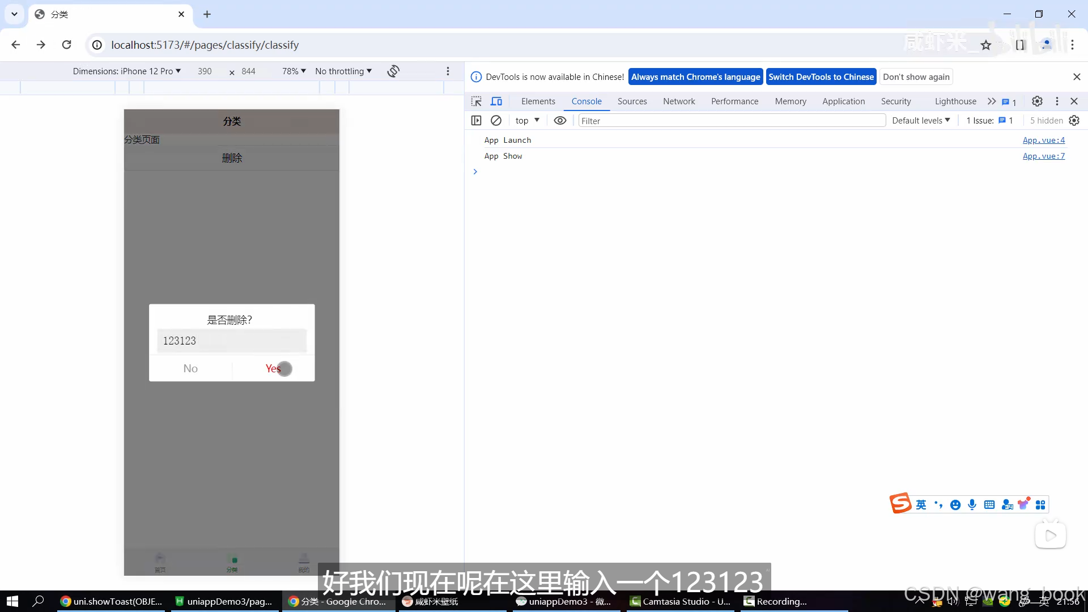The height and width of the screenshot is (612, 1088).
Task: Click No button in dialog
Action: [190, 368]
